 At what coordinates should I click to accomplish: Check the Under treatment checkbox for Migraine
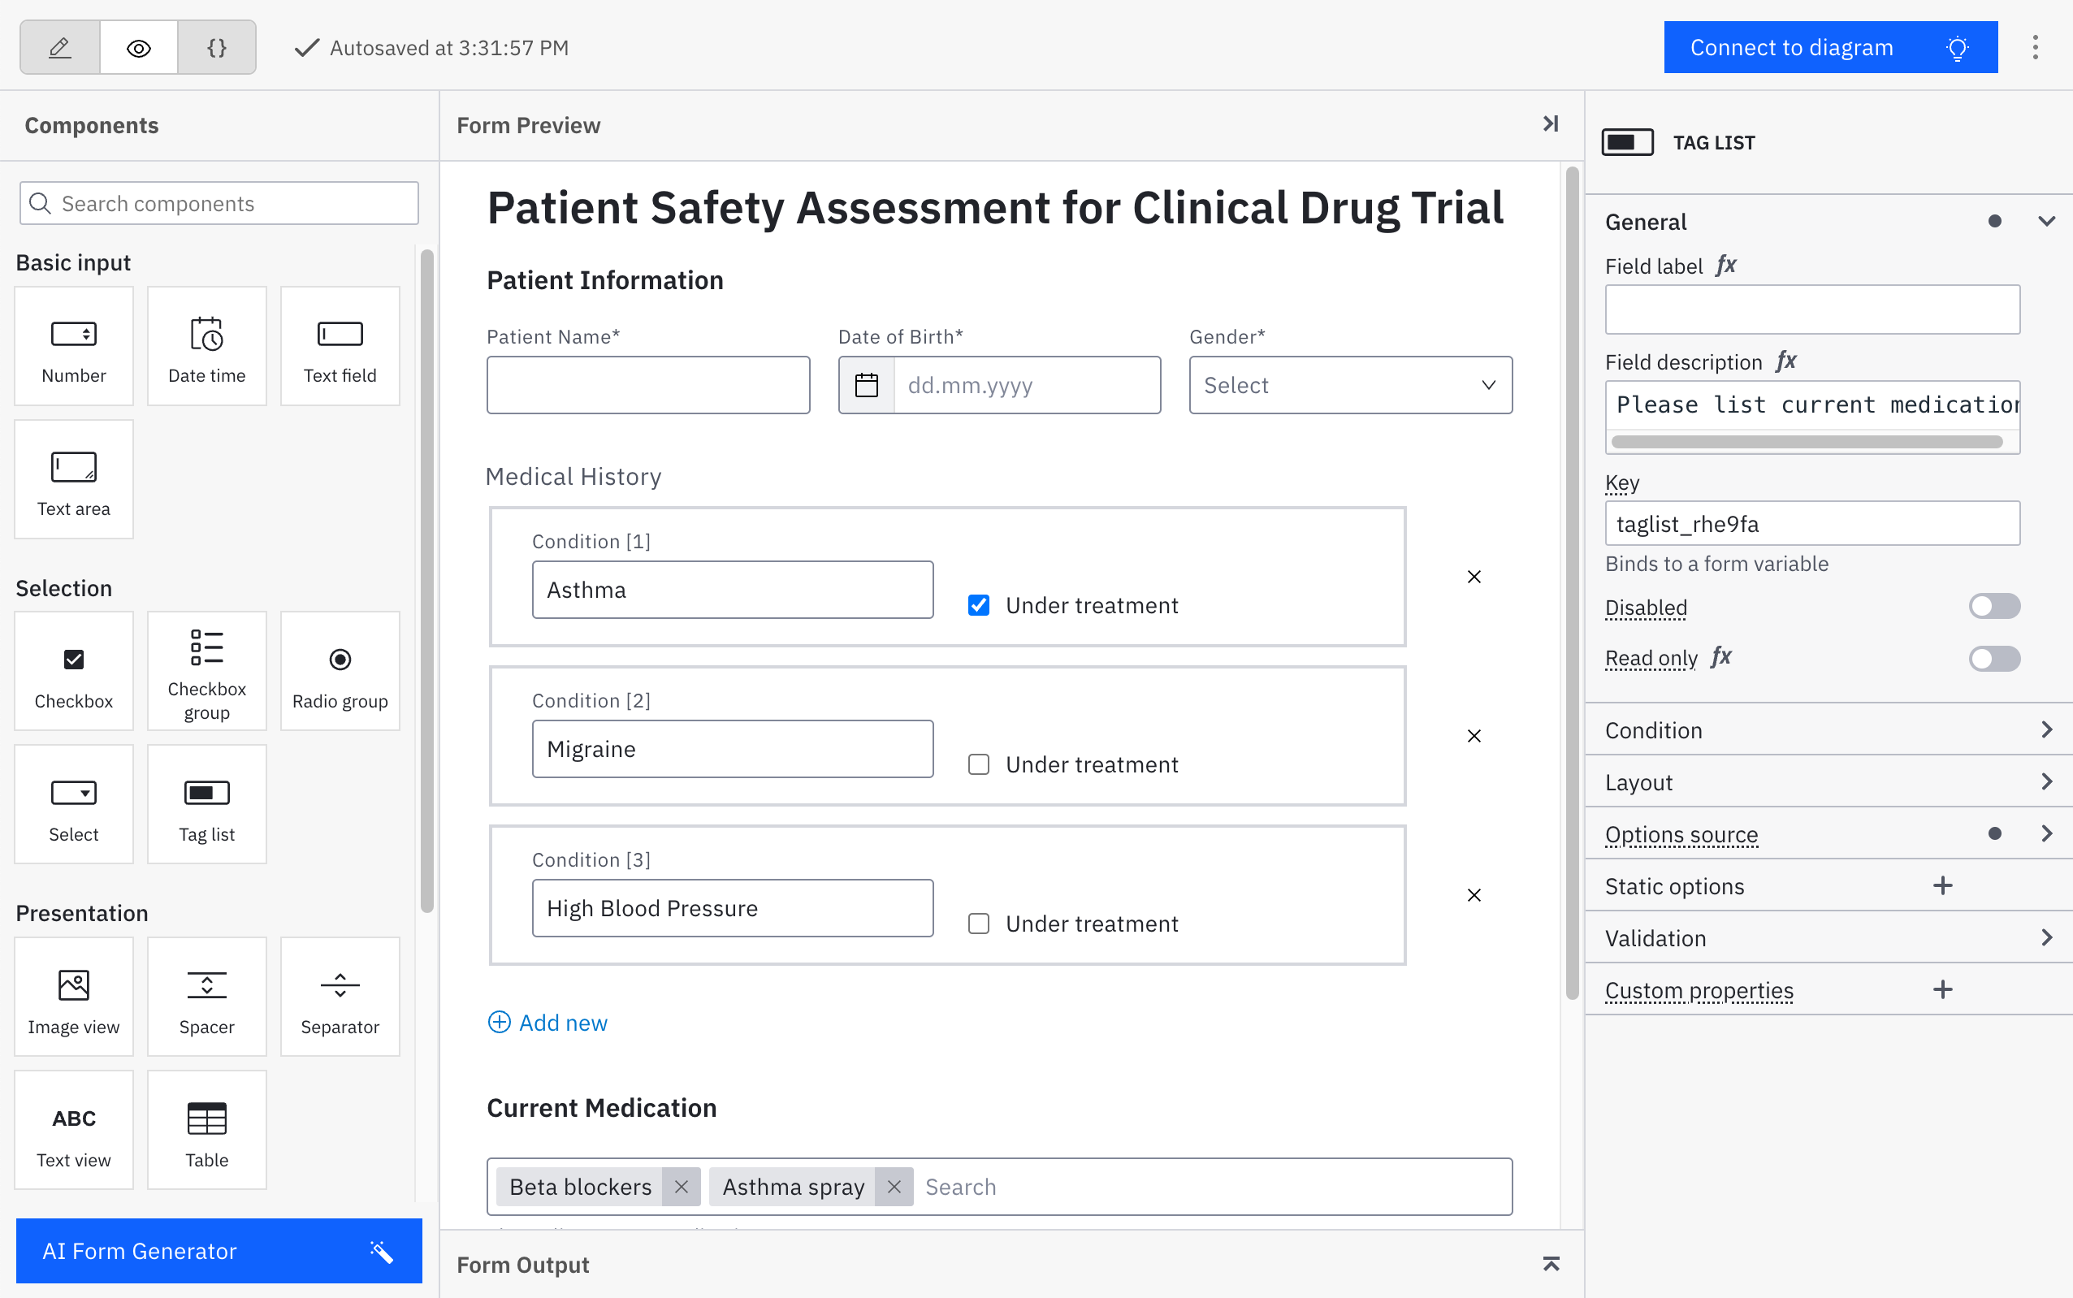click(x=978, y=763)
